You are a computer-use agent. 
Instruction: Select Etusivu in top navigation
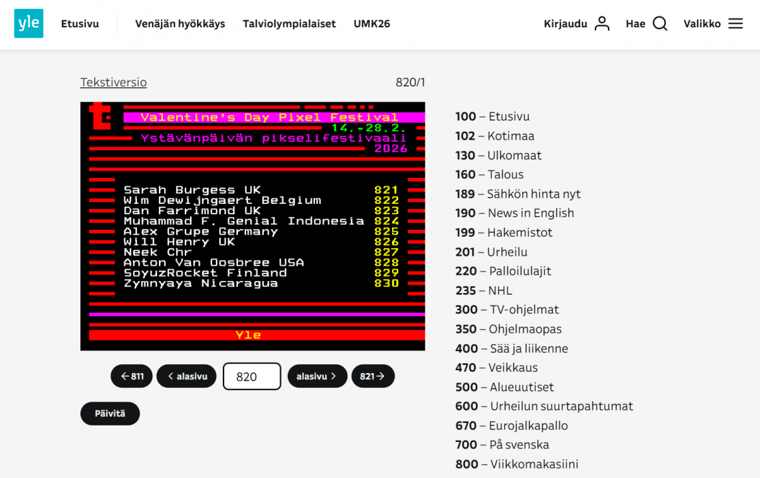pyautogui.click(x=80, y=24)
